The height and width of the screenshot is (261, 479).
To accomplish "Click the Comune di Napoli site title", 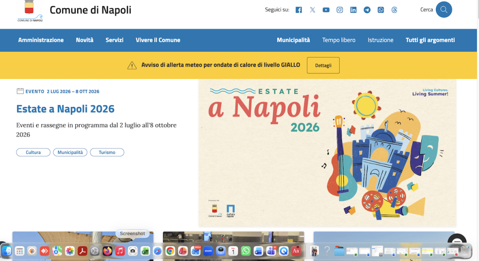I will point(90,10).
